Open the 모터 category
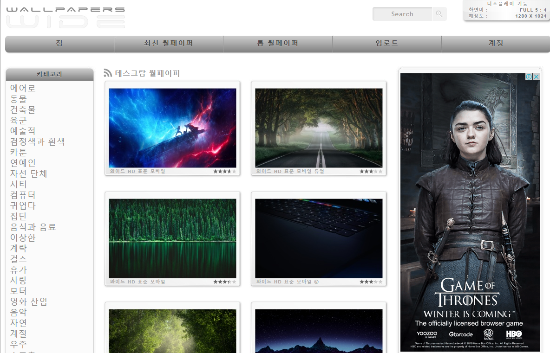The height and width of the screenshot is (353, 550). (x=19, y=291)
